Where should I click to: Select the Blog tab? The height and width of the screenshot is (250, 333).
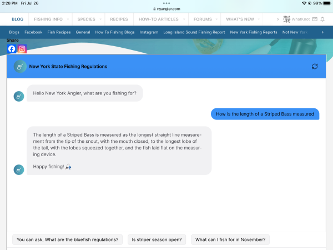click(x=18, y=19)
